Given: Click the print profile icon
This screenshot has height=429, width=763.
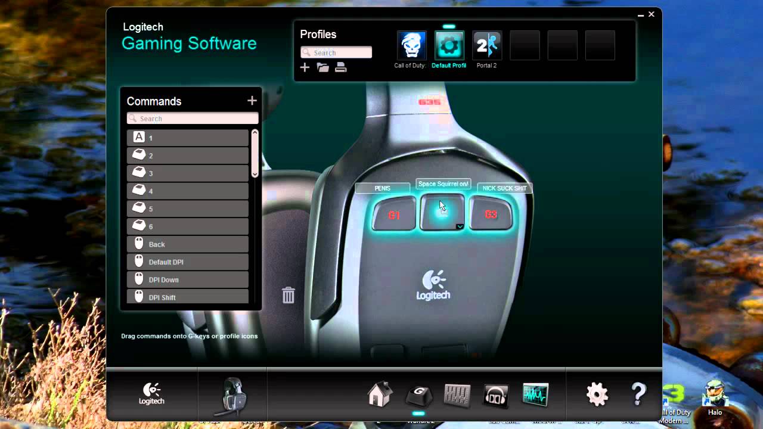Looking at the screenshot, I should [x=340, y=67].
